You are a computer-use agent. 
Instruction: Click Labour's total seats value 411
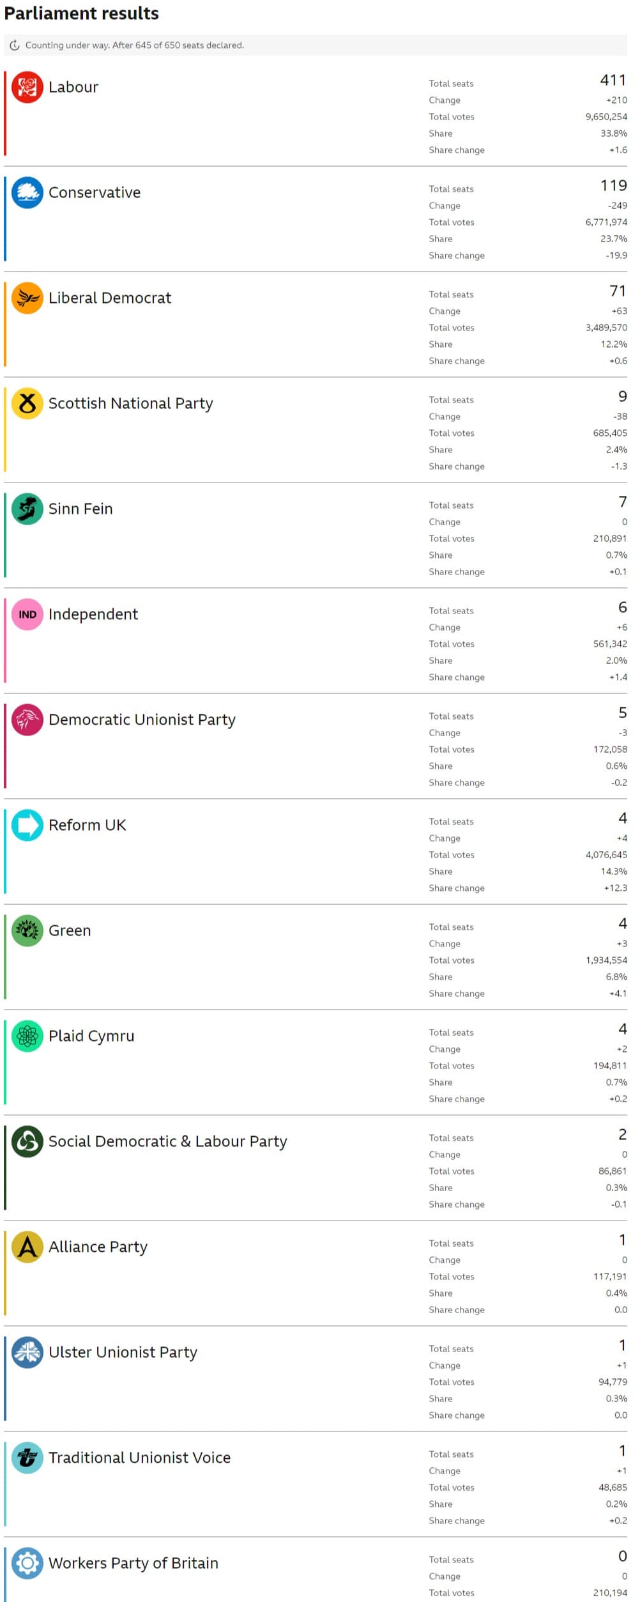613,81
